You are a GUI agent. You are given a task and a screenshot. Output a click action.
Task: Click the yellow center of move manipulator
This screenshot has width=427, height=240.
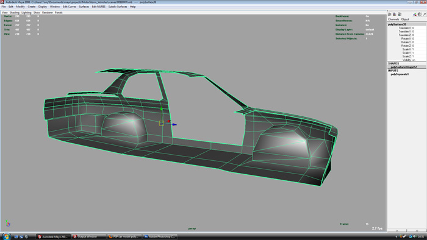pos(161,124)
